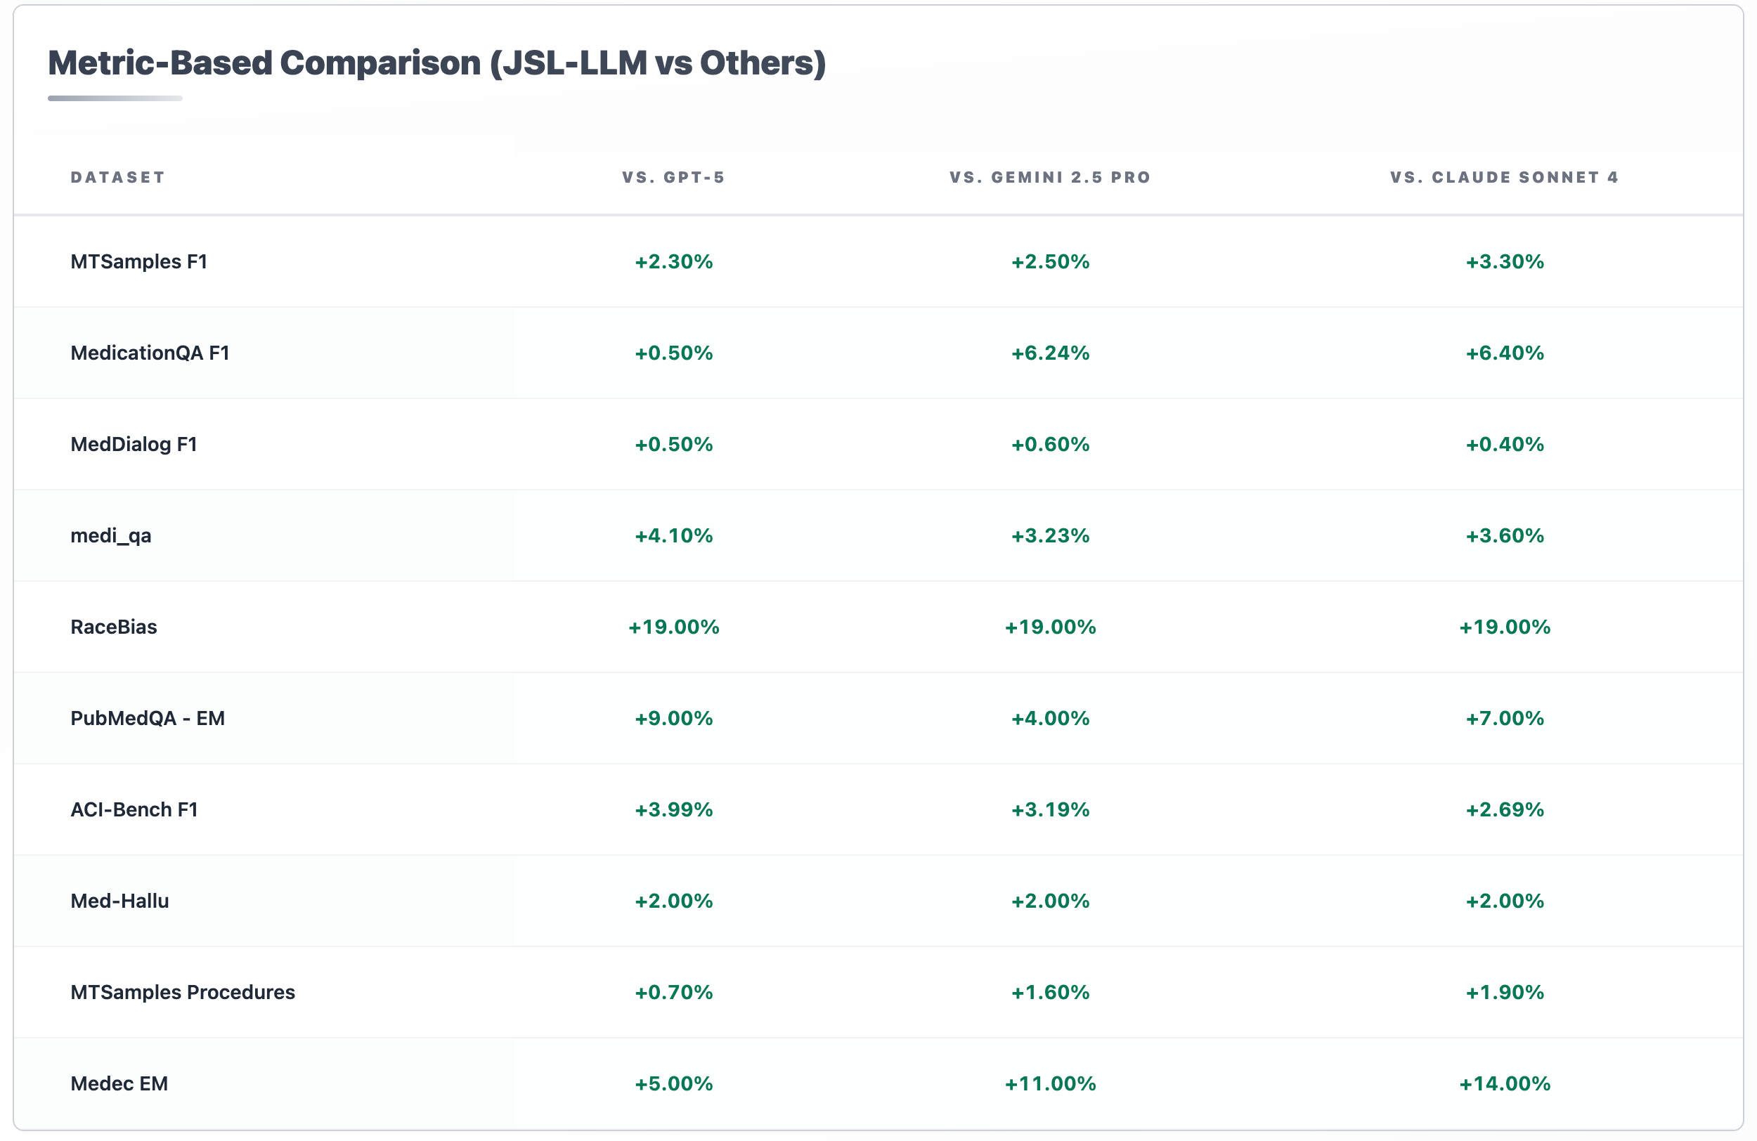Click the Medec EM dataset name
Viewport: 1757px width, 1141px height.
[119, 1083]
